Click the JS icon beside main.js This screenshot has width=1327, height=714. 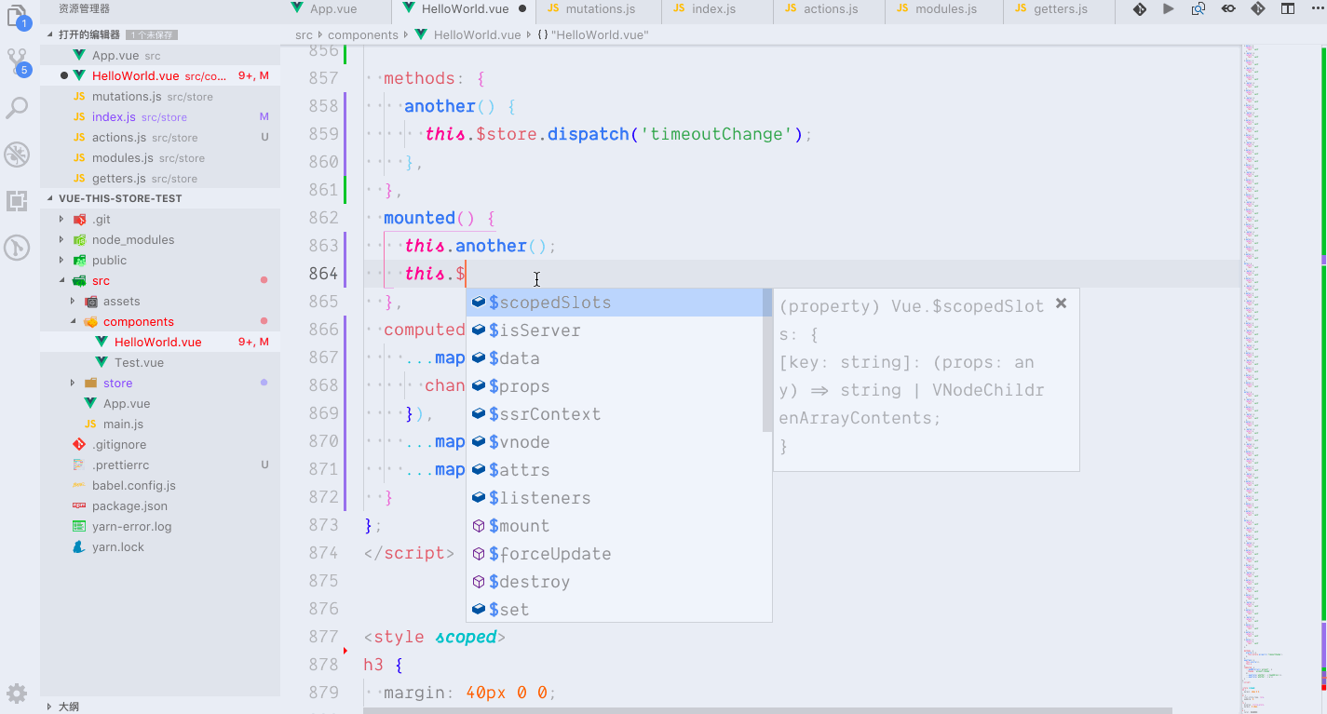(90, 424)
